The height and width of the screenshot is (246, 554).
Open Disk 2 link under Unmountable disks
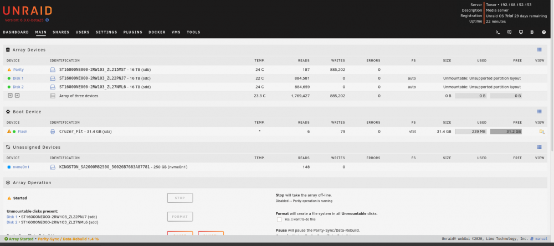click(x=12, y=222)
